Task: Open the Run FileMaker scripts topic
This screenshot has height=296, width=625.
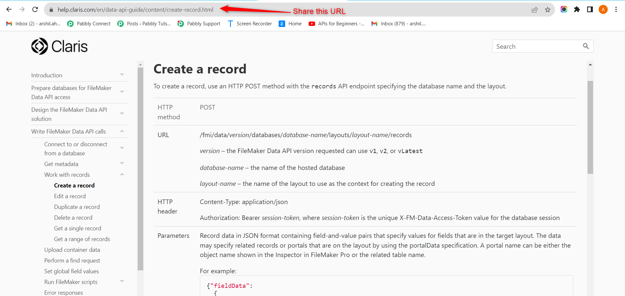Action: (x=71, y=282)
